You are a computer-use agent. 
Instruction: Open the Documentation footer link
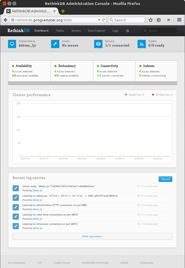pos(17,263)
